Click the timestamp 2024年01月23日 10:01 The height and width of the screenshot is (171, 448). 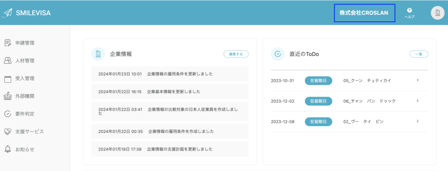(x=120, y=74)
